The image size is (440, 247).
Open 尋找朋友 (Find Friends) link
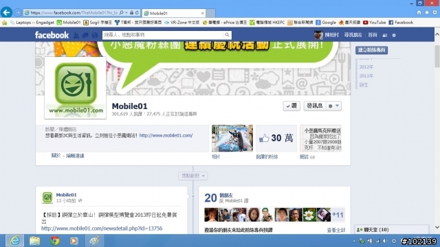(353, 35)
